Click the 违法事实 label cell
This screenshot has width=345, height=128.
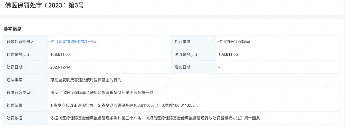pyautogui.click(x=25, y=80)
